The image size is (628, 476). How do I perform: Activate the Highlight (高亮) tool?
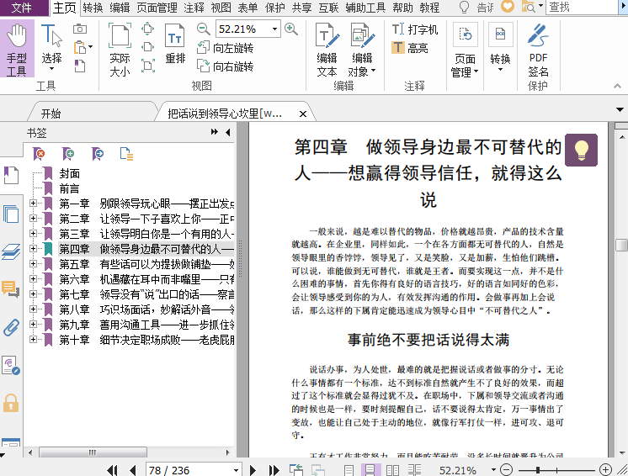click(x=410, y=48)
